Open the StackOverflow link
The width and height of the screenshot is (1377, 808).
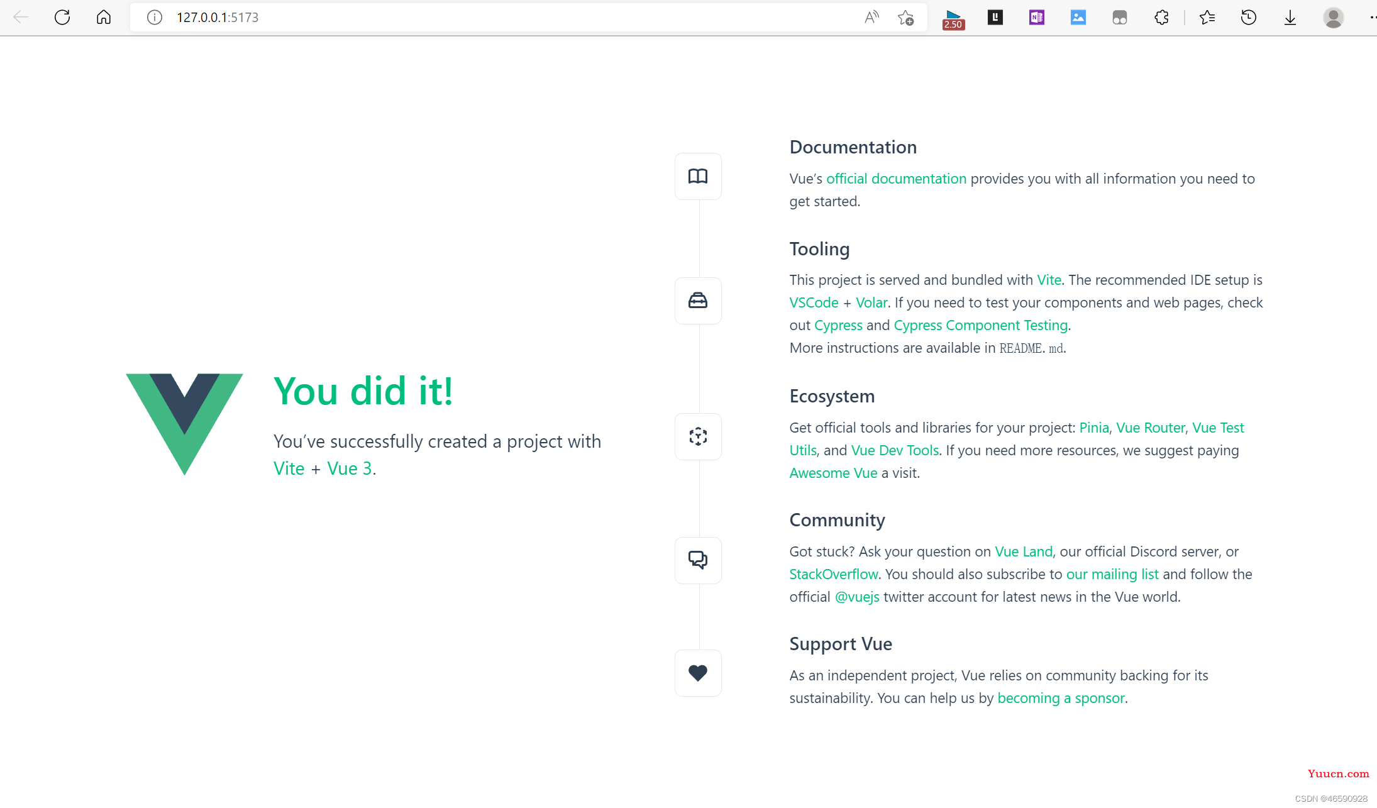[x=834, y=574]
